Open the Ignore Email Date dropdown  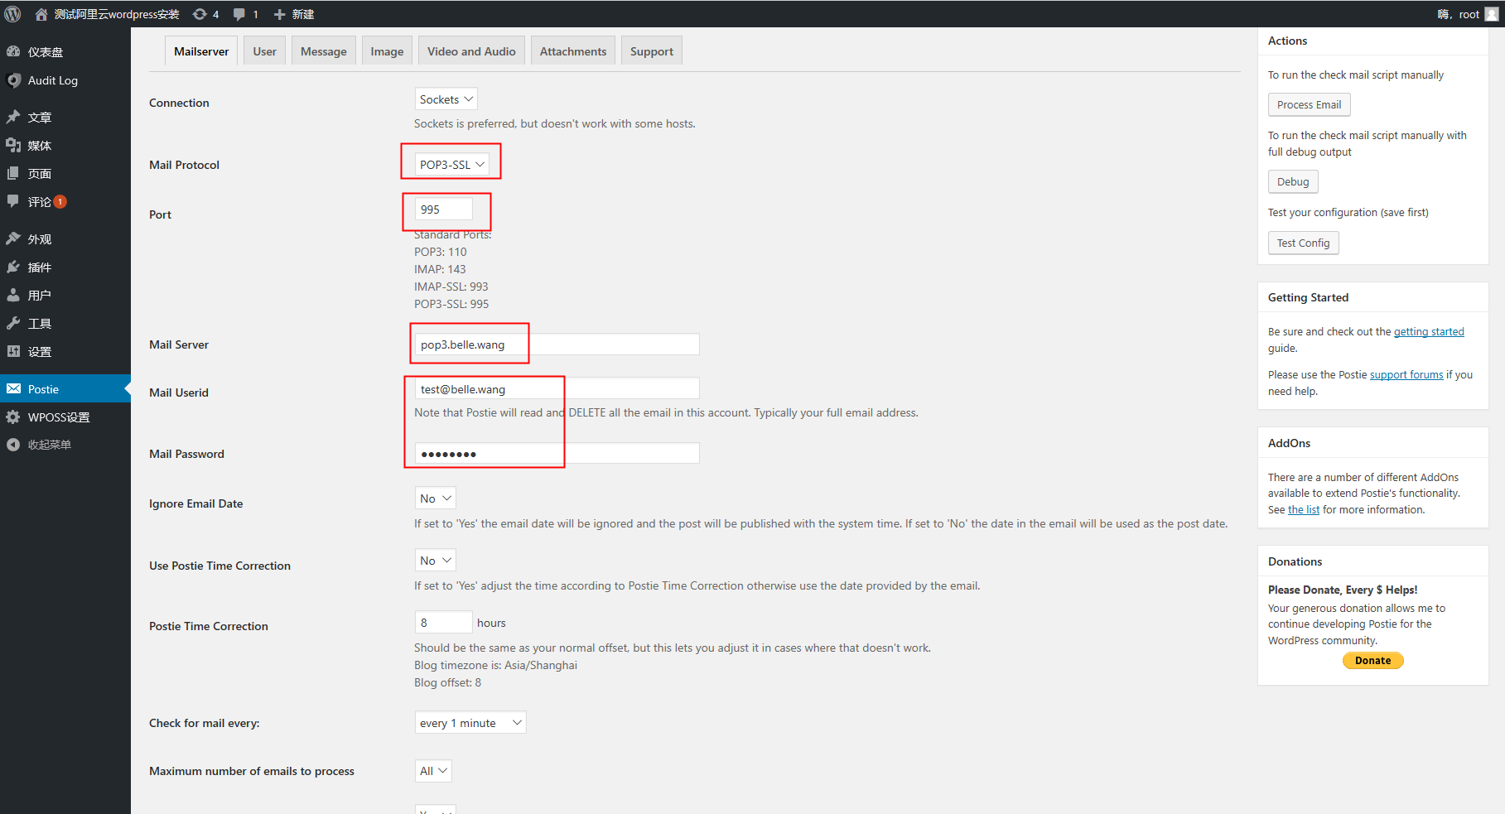tap(435, 499)
